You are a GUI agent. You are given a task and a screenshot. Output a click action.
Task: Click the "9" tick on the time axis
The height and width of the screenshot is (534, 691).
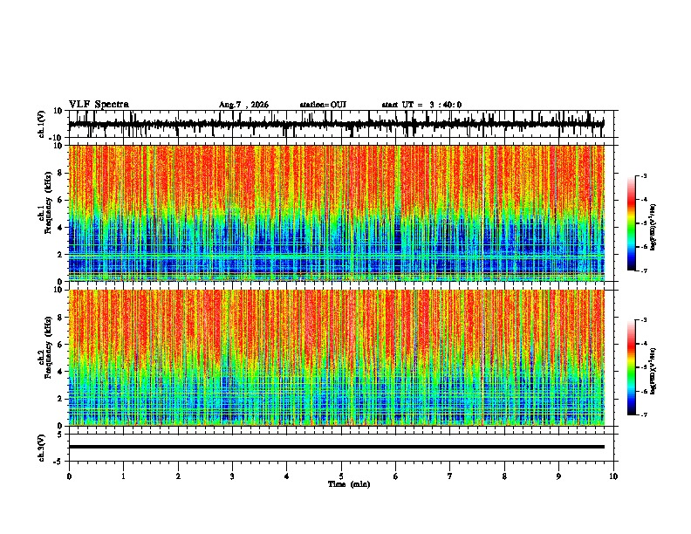[558, 476]
